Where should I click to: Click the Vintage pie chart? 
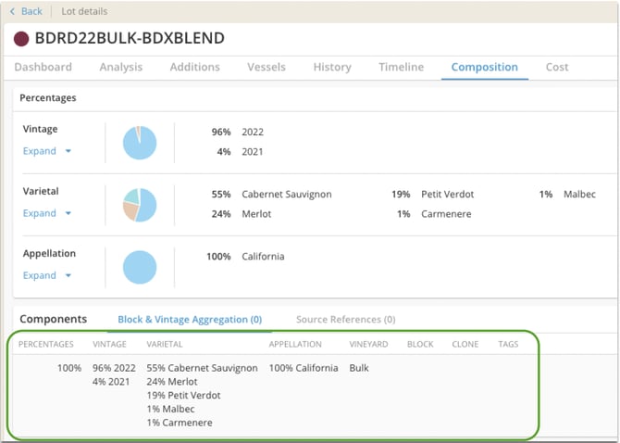click(x=140, y=143)
